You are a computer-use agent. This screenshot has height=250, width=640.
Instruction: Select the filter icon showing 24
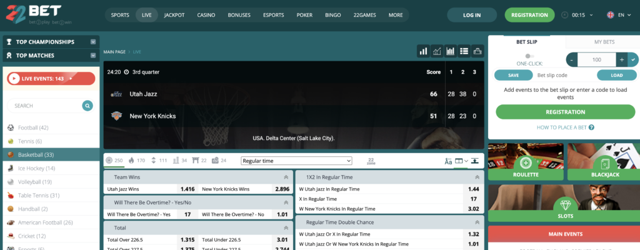(x=219, y=161)
